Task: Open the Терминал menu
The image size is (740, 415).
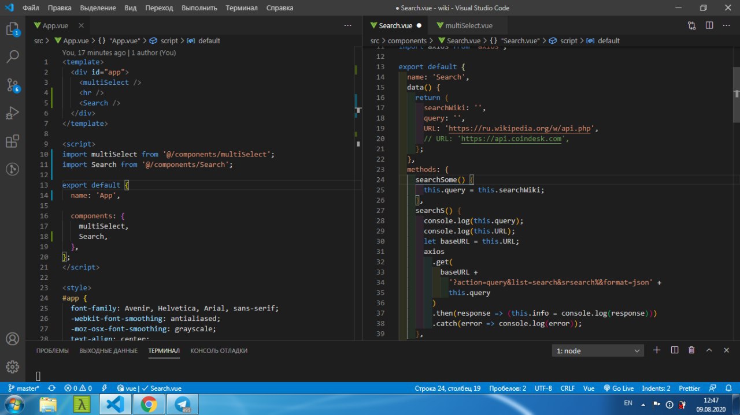Action: click(x=242, y=8)
